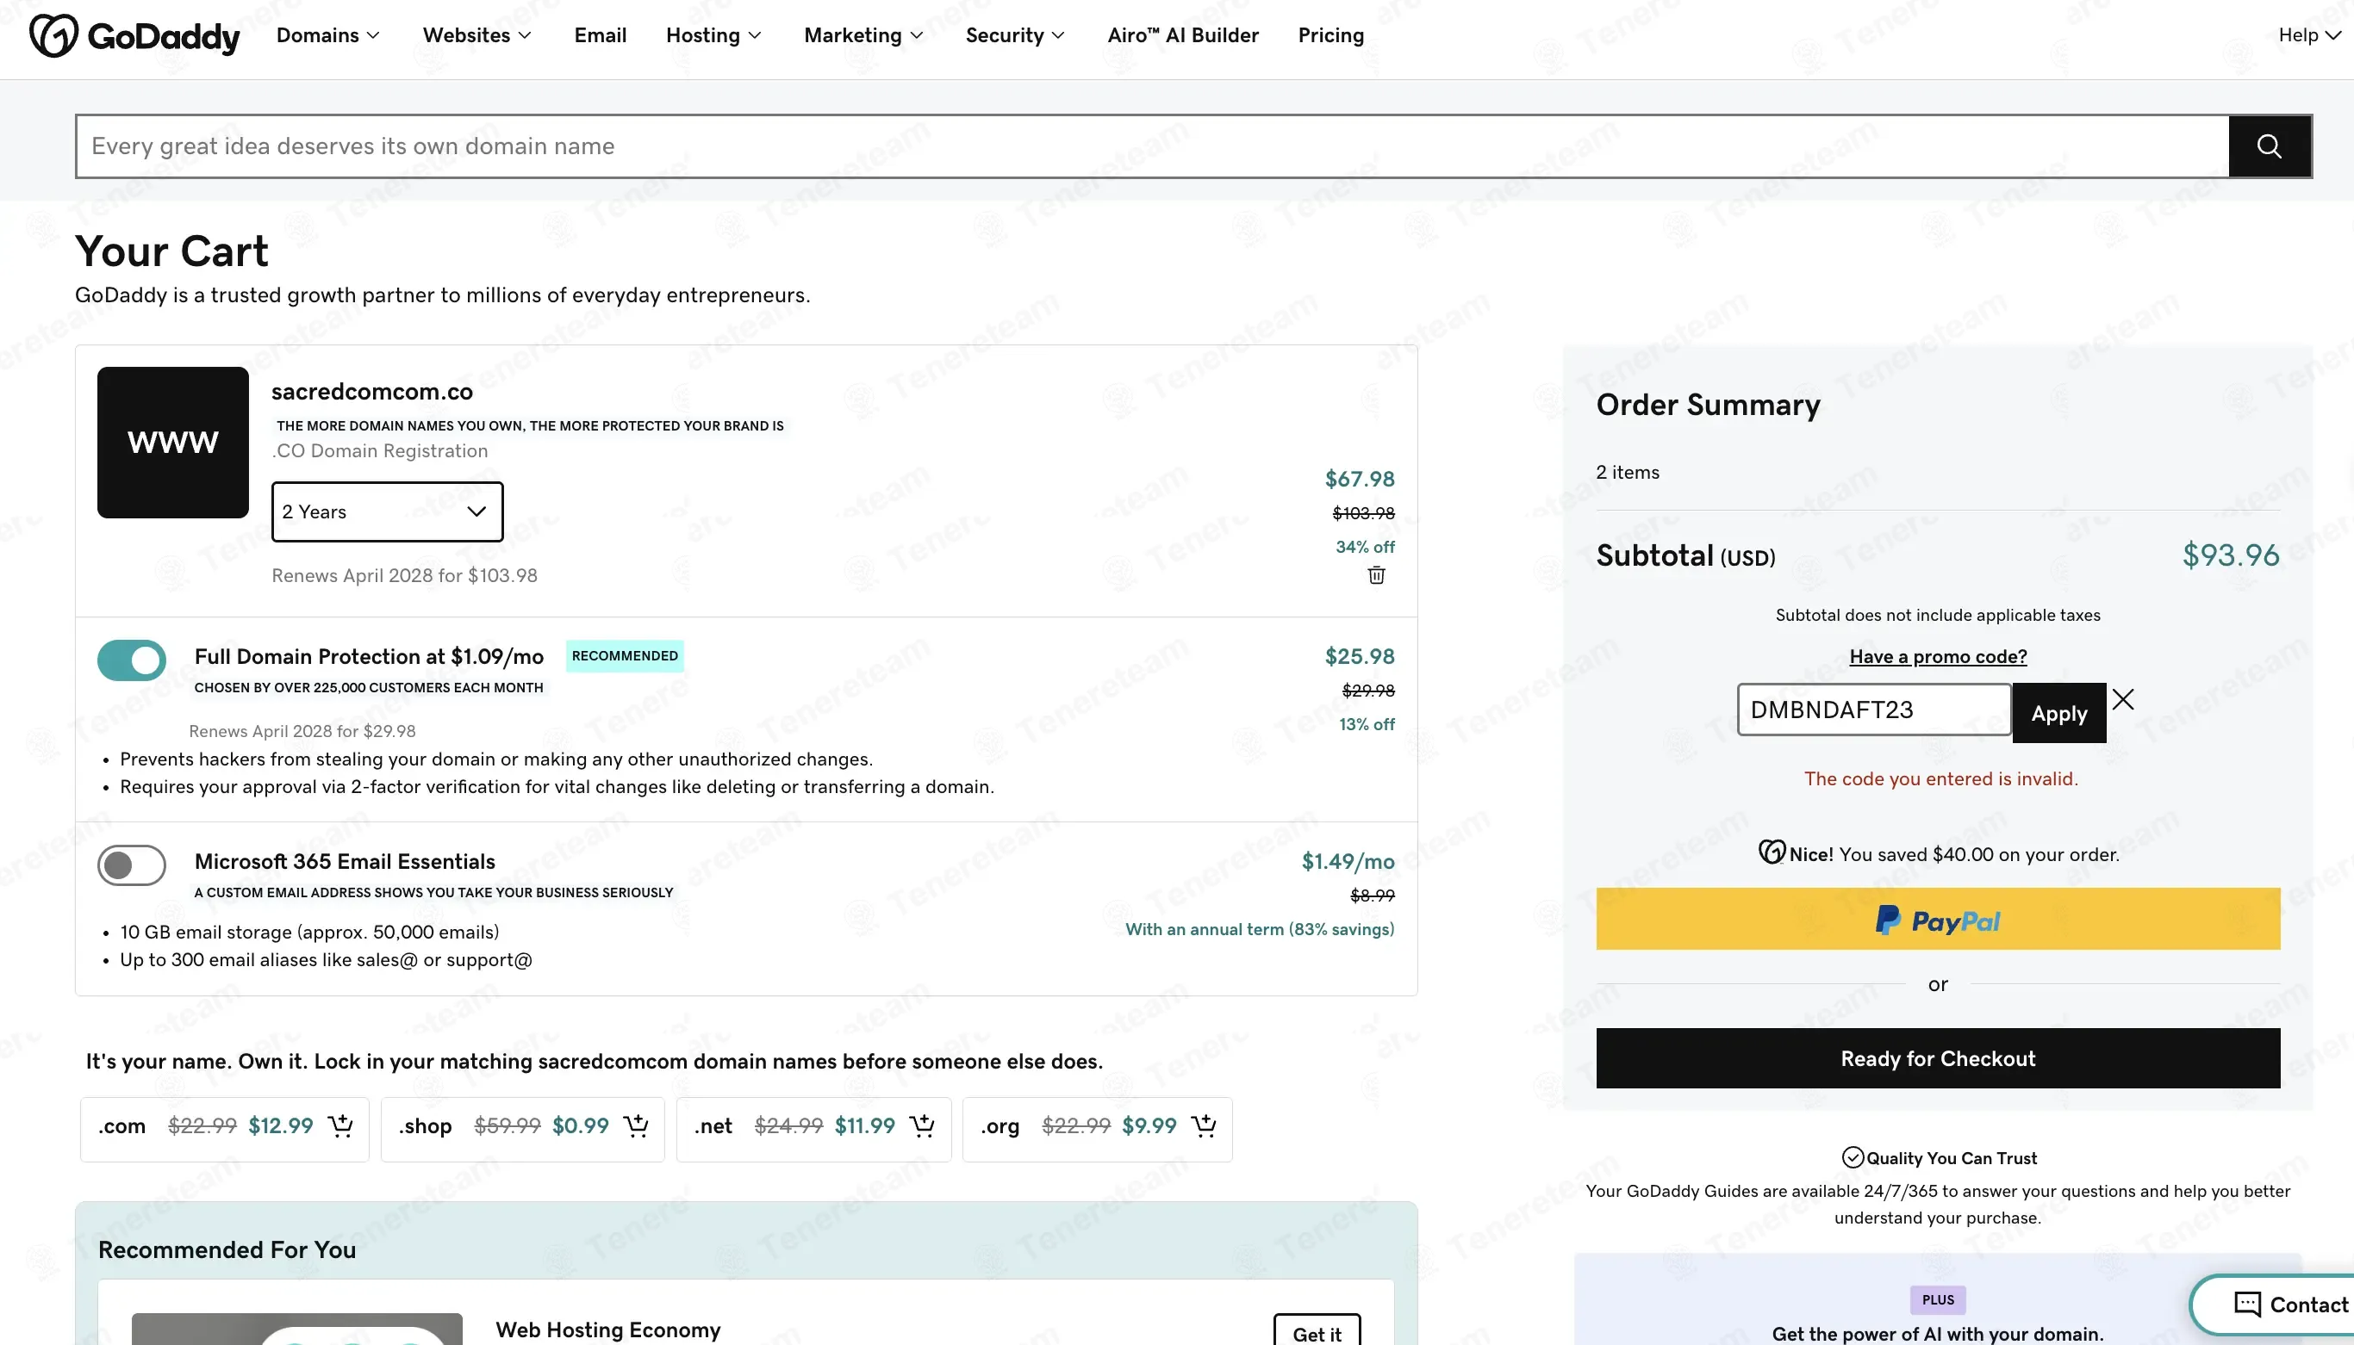Click the domain name search field
The width and height of the screenshot is (2354, 1345).
point(1153,146)
